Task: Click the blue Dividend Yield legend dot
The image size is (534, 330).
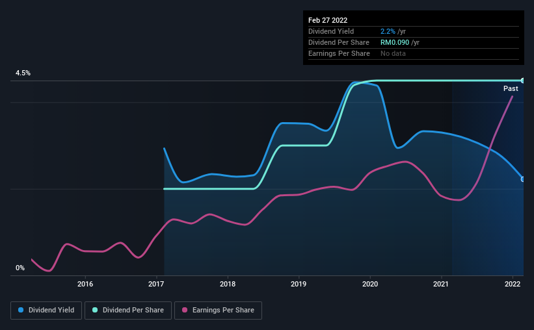Action: 21,310
